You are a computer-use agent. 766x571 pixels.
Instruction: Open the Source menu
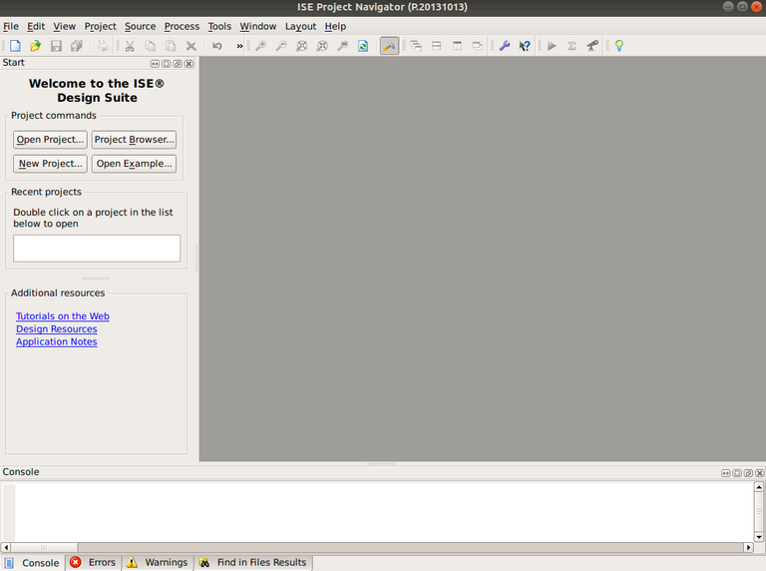[141, 26]
